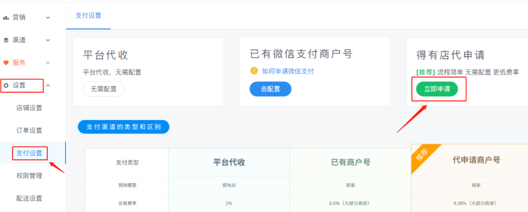The image size is (528, 212).
Task: Go to 权限管理 in sidebar
Action: coord(29,176)
